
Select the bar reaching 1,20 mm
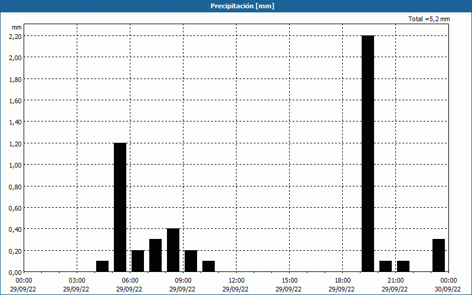point(120,208)
